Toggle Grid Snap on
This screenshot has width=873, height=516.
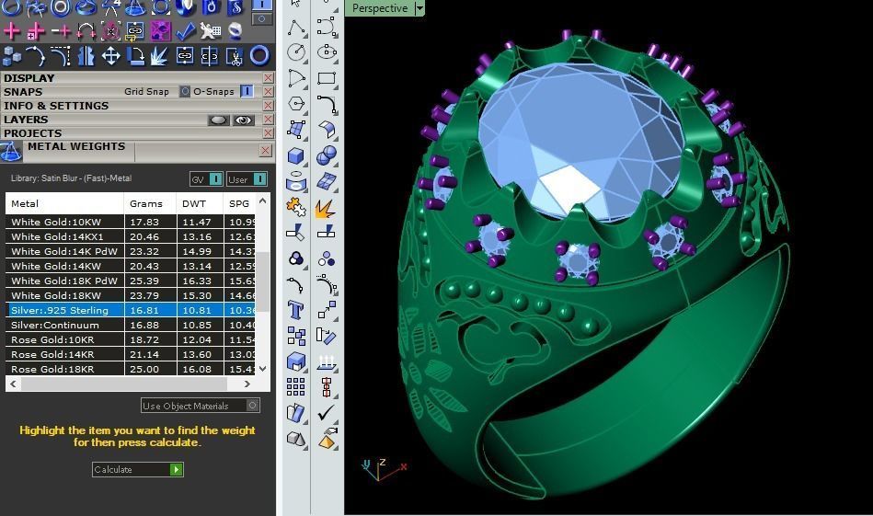pos(185,91)
